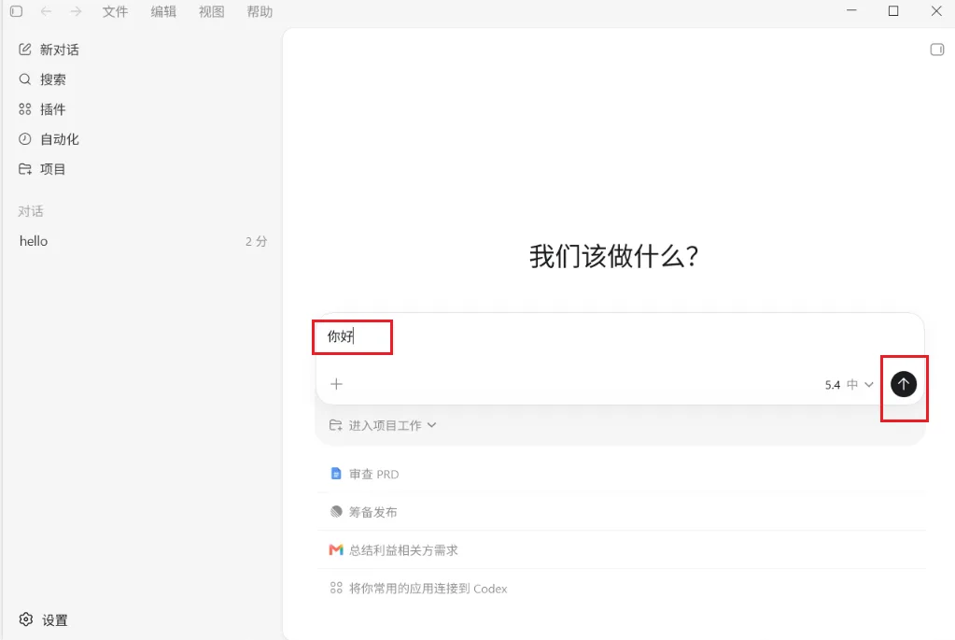Image resolution: width=955 pixels, height=640 pixels.
Task: Open the 文件 menu
Action: (115, 11)
